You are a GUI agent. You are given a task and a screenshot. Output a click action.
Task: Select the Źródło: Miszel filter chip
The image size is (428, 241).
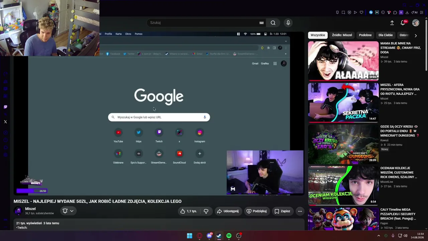point(342,35)
